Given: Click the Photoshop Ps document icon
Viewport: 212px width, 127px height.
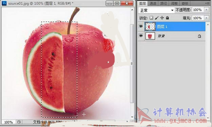Looking at the screenshot, I should pos(4,3).
